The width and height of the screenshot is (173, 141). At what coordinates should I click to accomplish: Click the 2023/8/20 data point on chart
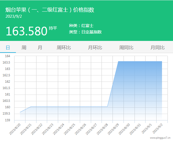click(20, 112)
